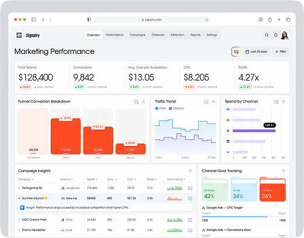Open the Last 30 days date picker
304x238 pixels.
(x=256, y=51)
